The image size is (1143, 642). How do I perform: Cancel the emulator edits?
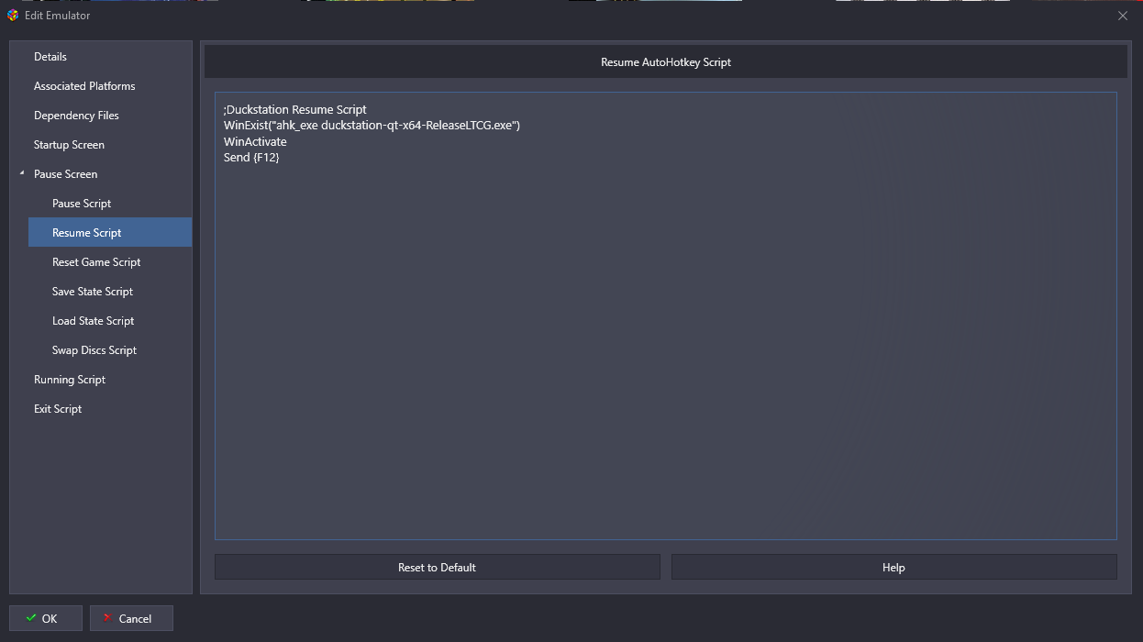pyautogui.click(x=131, y=618)
